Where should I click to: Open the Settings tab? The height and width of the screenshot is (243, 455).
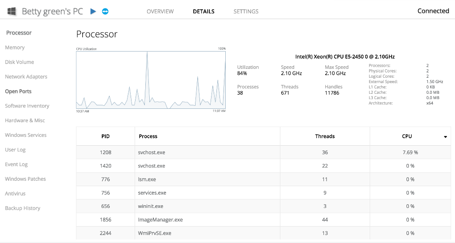[246, 11]
